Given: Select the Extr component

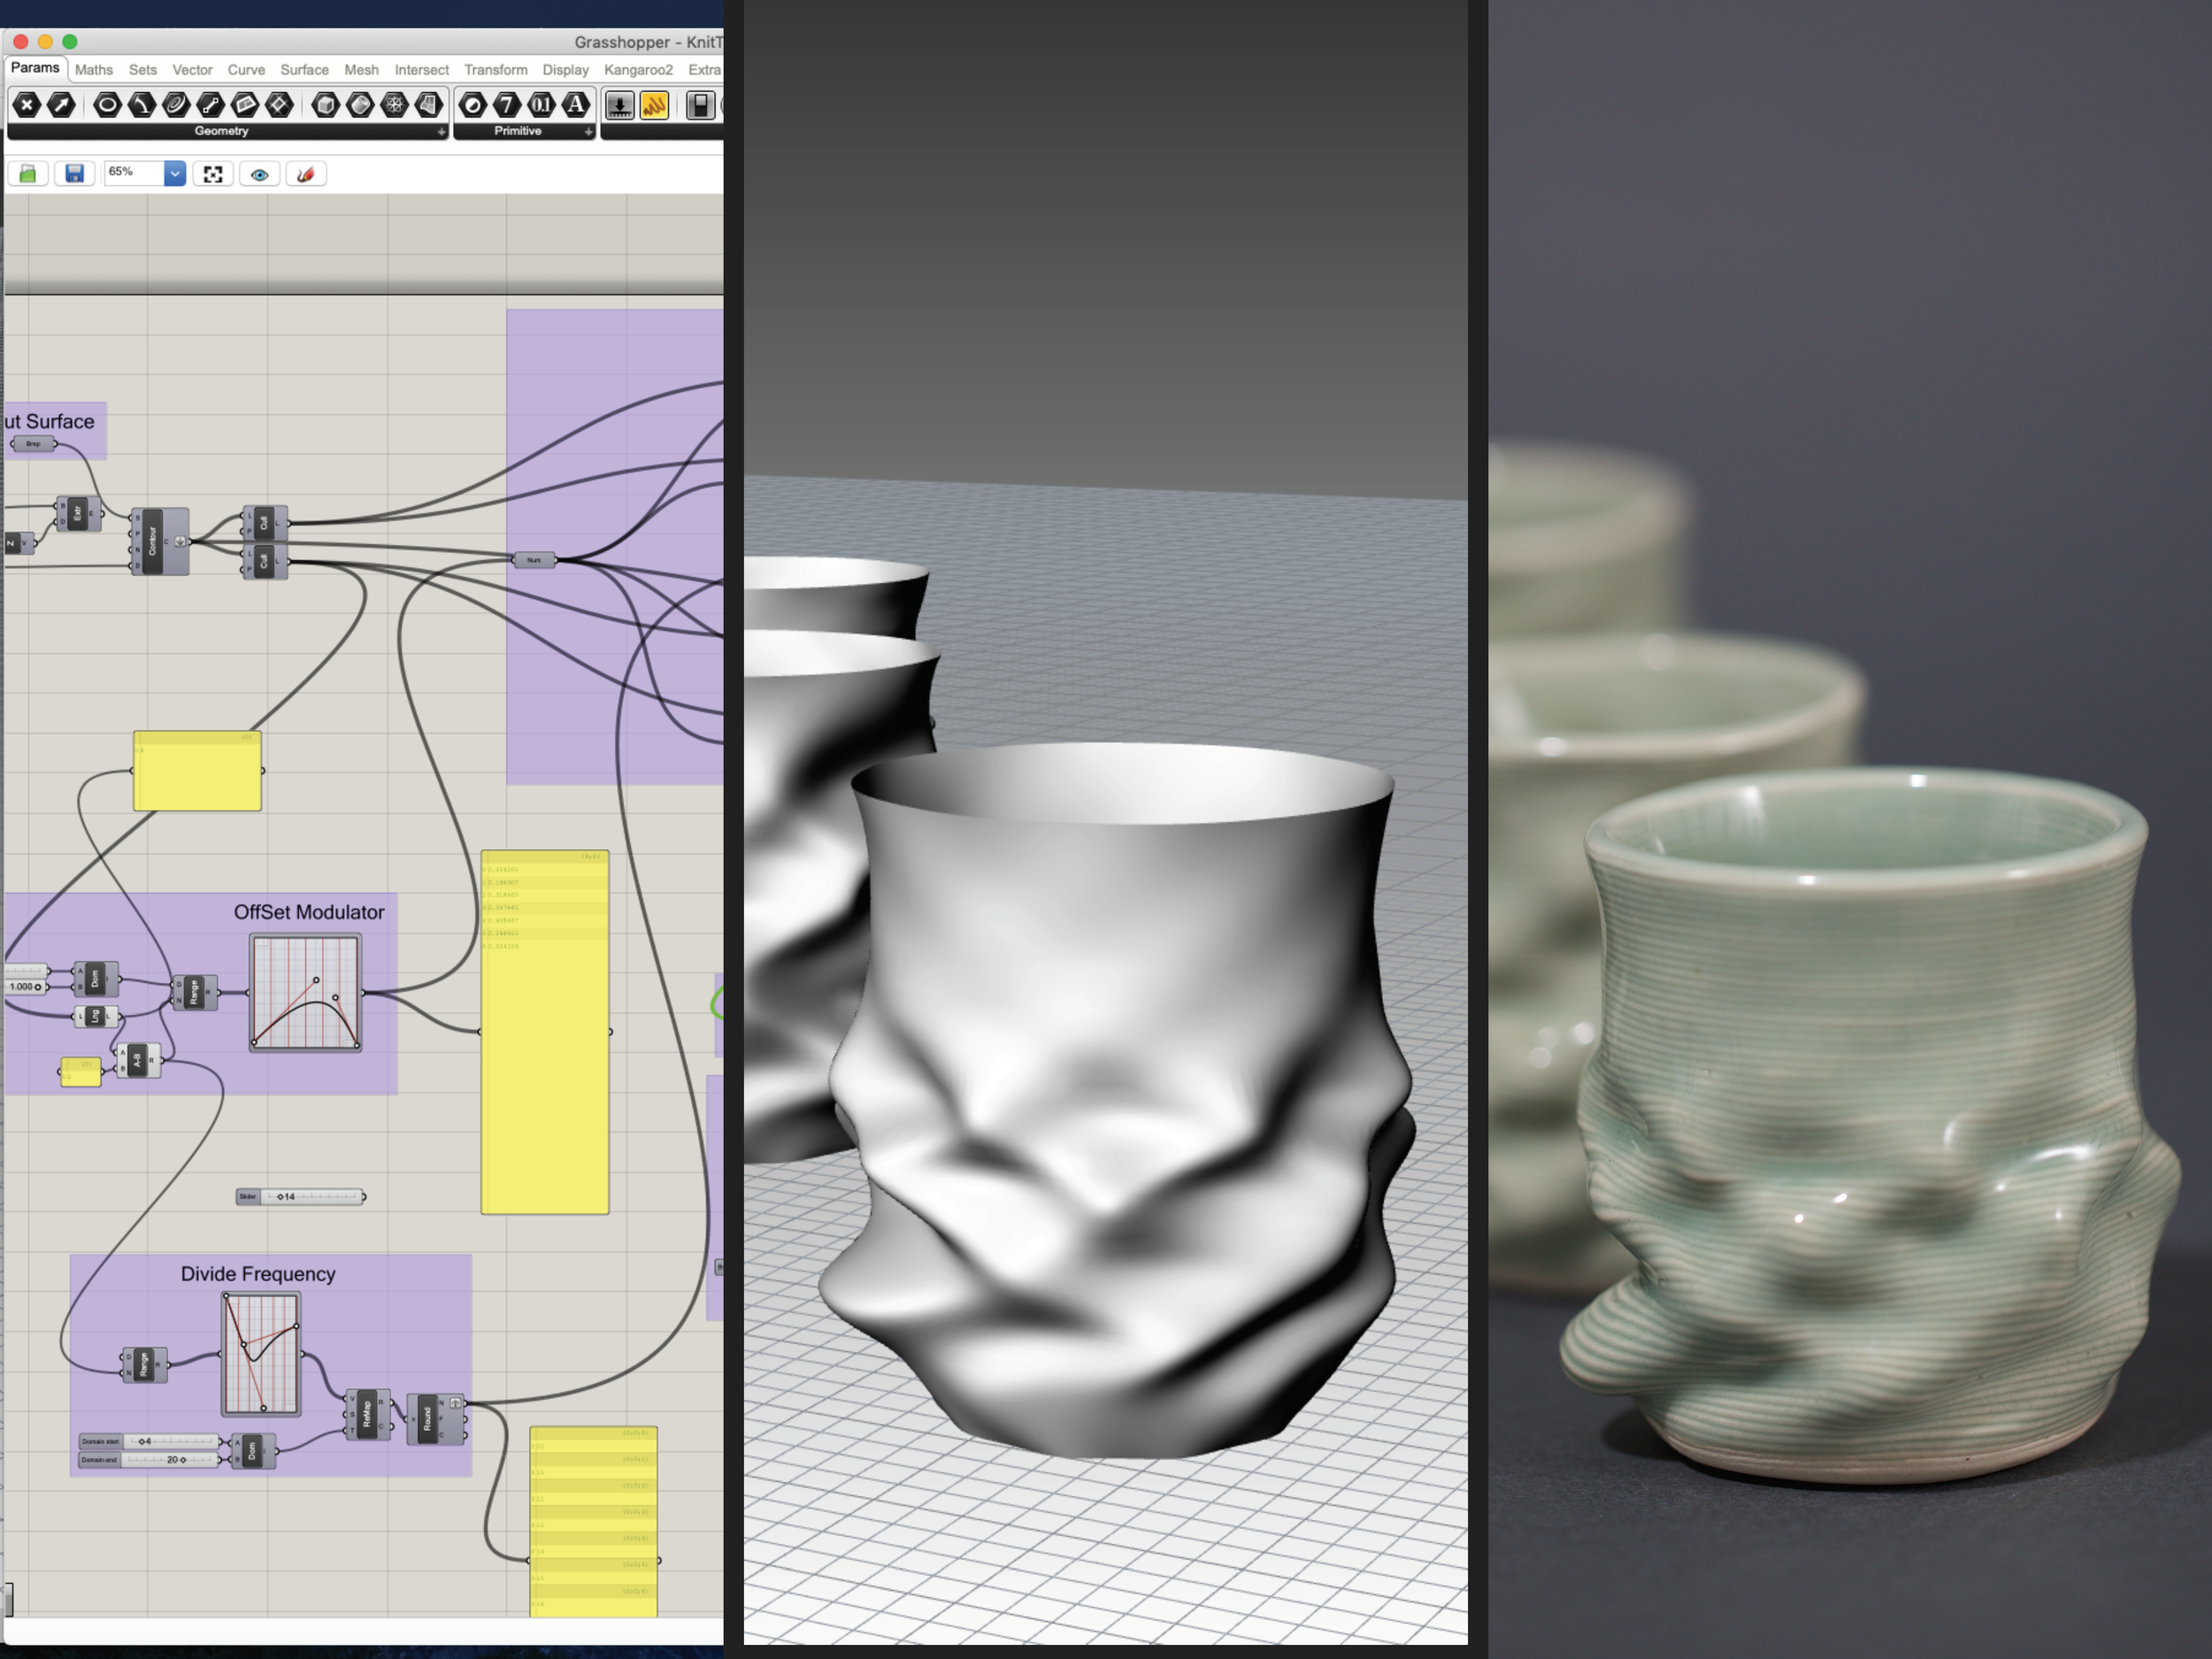Looking at the screenshot, I should click(78, 514).
